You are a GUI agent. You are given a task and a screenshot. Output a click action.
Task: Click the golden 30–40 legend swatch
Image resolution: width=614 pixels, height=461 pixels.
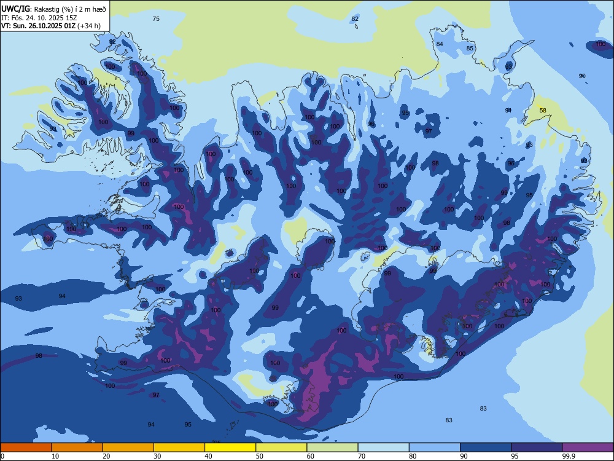179,447
